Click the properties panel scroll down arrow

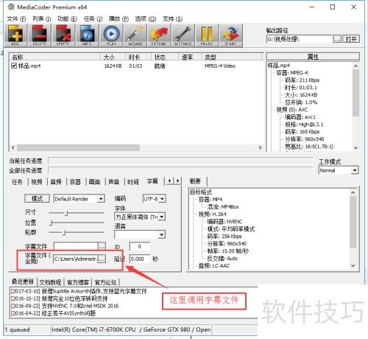click(x=356, y=147)
